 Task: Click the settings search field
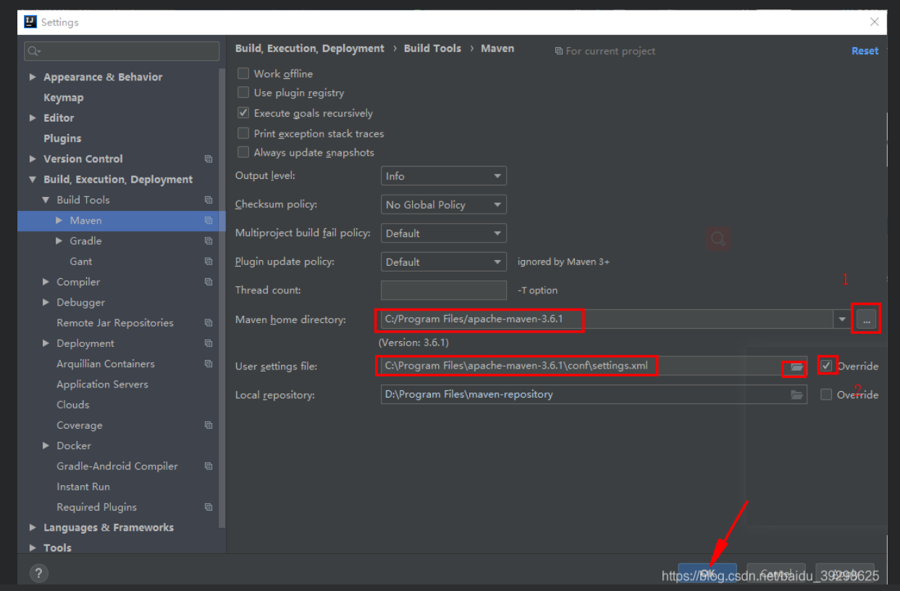coord(122,51)
